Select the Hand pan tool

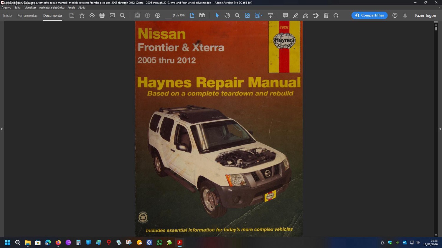pos(227,15)
